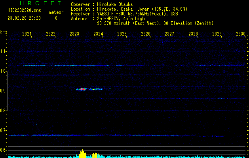Click the 2327 time marker
The image size is (249, 158).
169,34
